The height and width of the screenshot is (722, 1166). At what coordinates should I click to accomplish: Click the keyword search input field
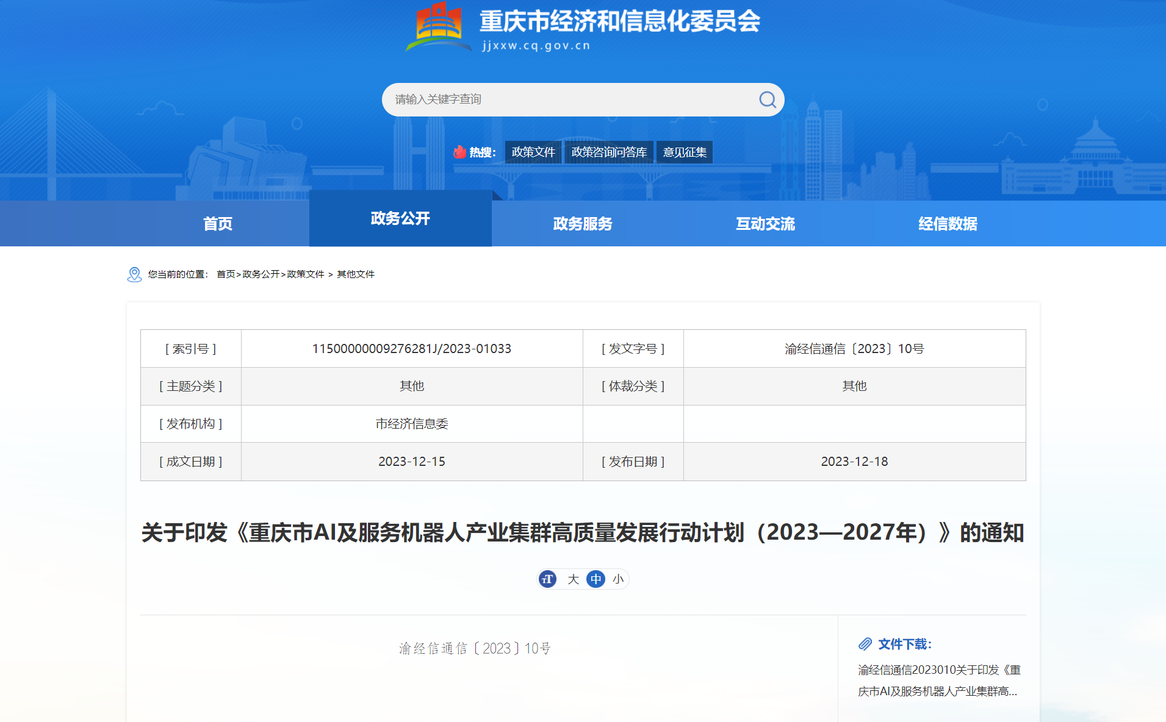(x=567, y=99)
